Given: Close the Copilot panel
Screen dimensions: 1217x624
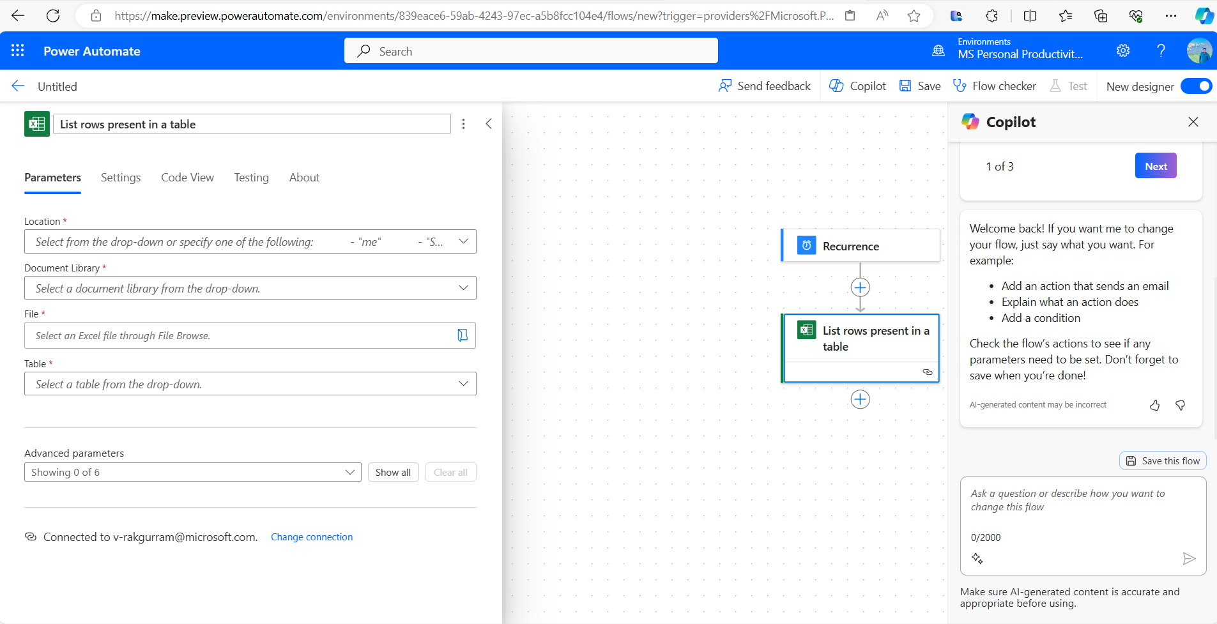Looking at the screenshot, I should click(1193, 122).
